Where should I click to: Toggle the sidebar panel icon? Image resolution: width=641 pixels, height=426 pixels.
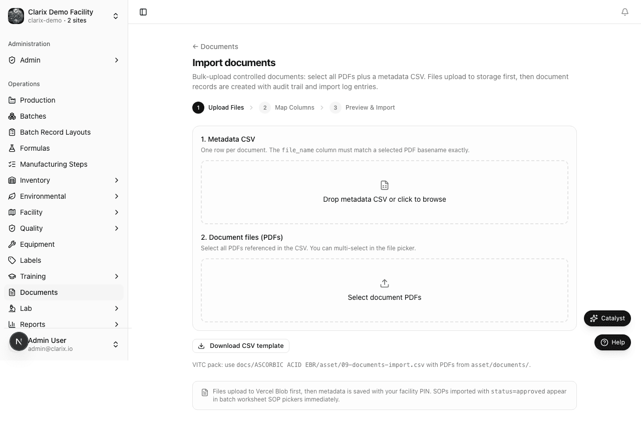[143, 12]
